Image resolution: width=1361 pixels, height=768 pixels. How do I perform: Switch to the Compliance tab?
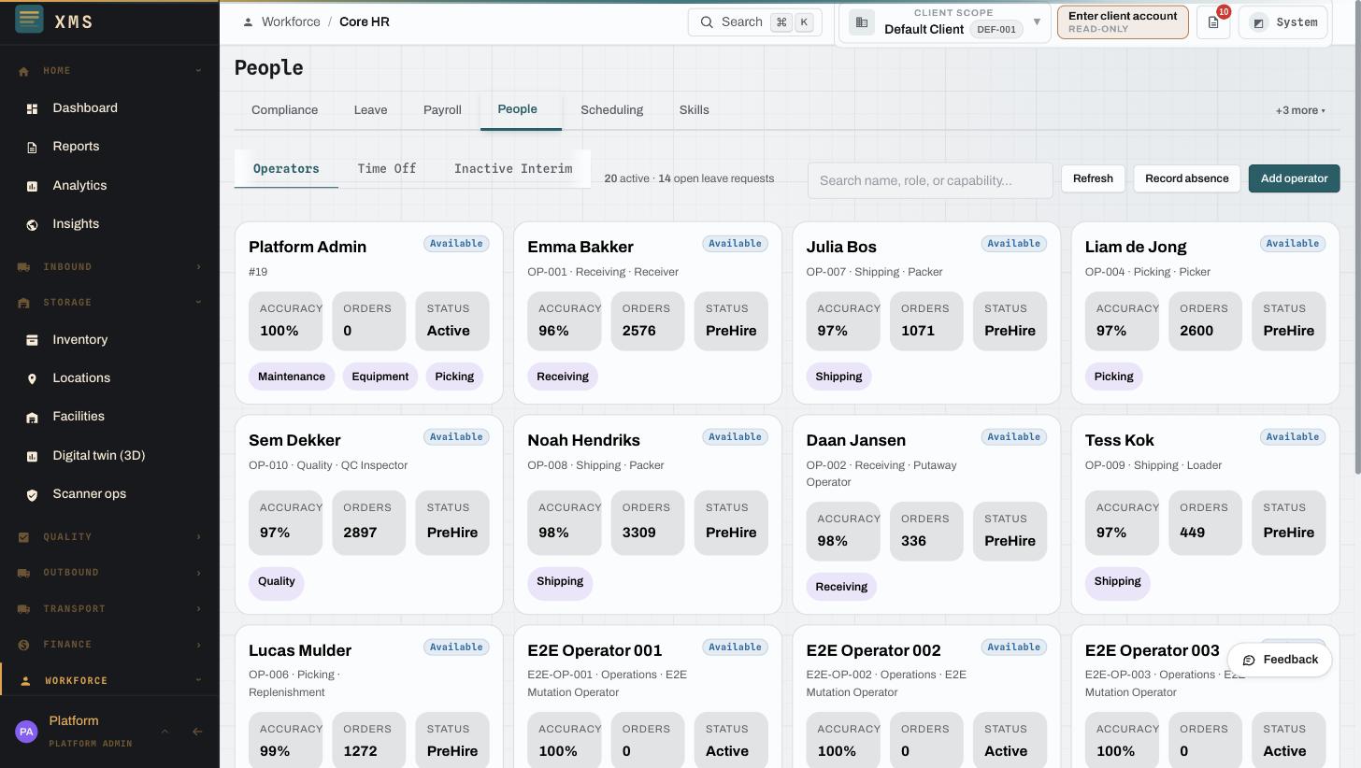pos(284,110)
